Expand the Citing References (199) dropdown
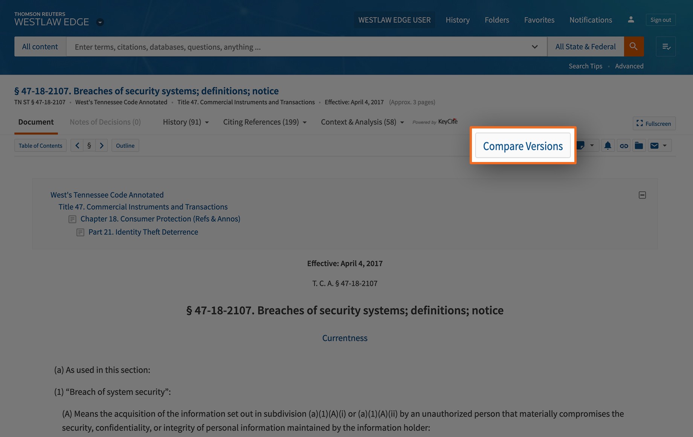The height and width of the screenshot is (437, 693). [264, 122]
